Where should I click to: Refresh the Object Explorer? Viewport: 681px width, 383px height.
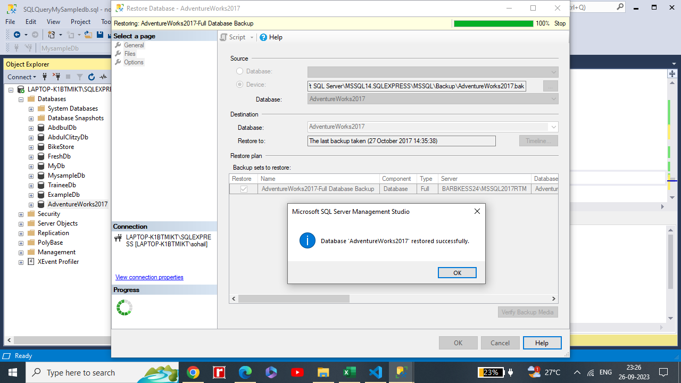tap(92, 77)
